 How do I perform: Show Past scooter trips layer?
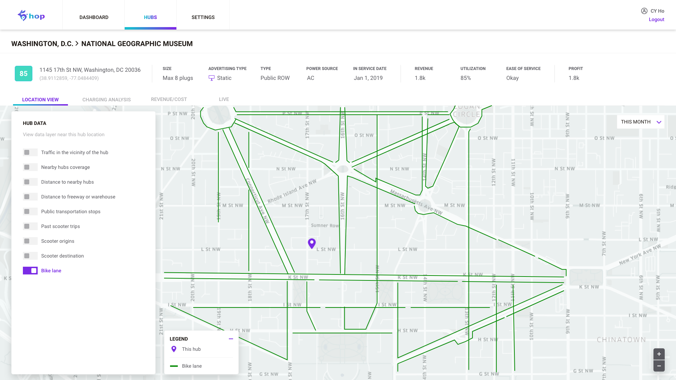coord(30,226)
